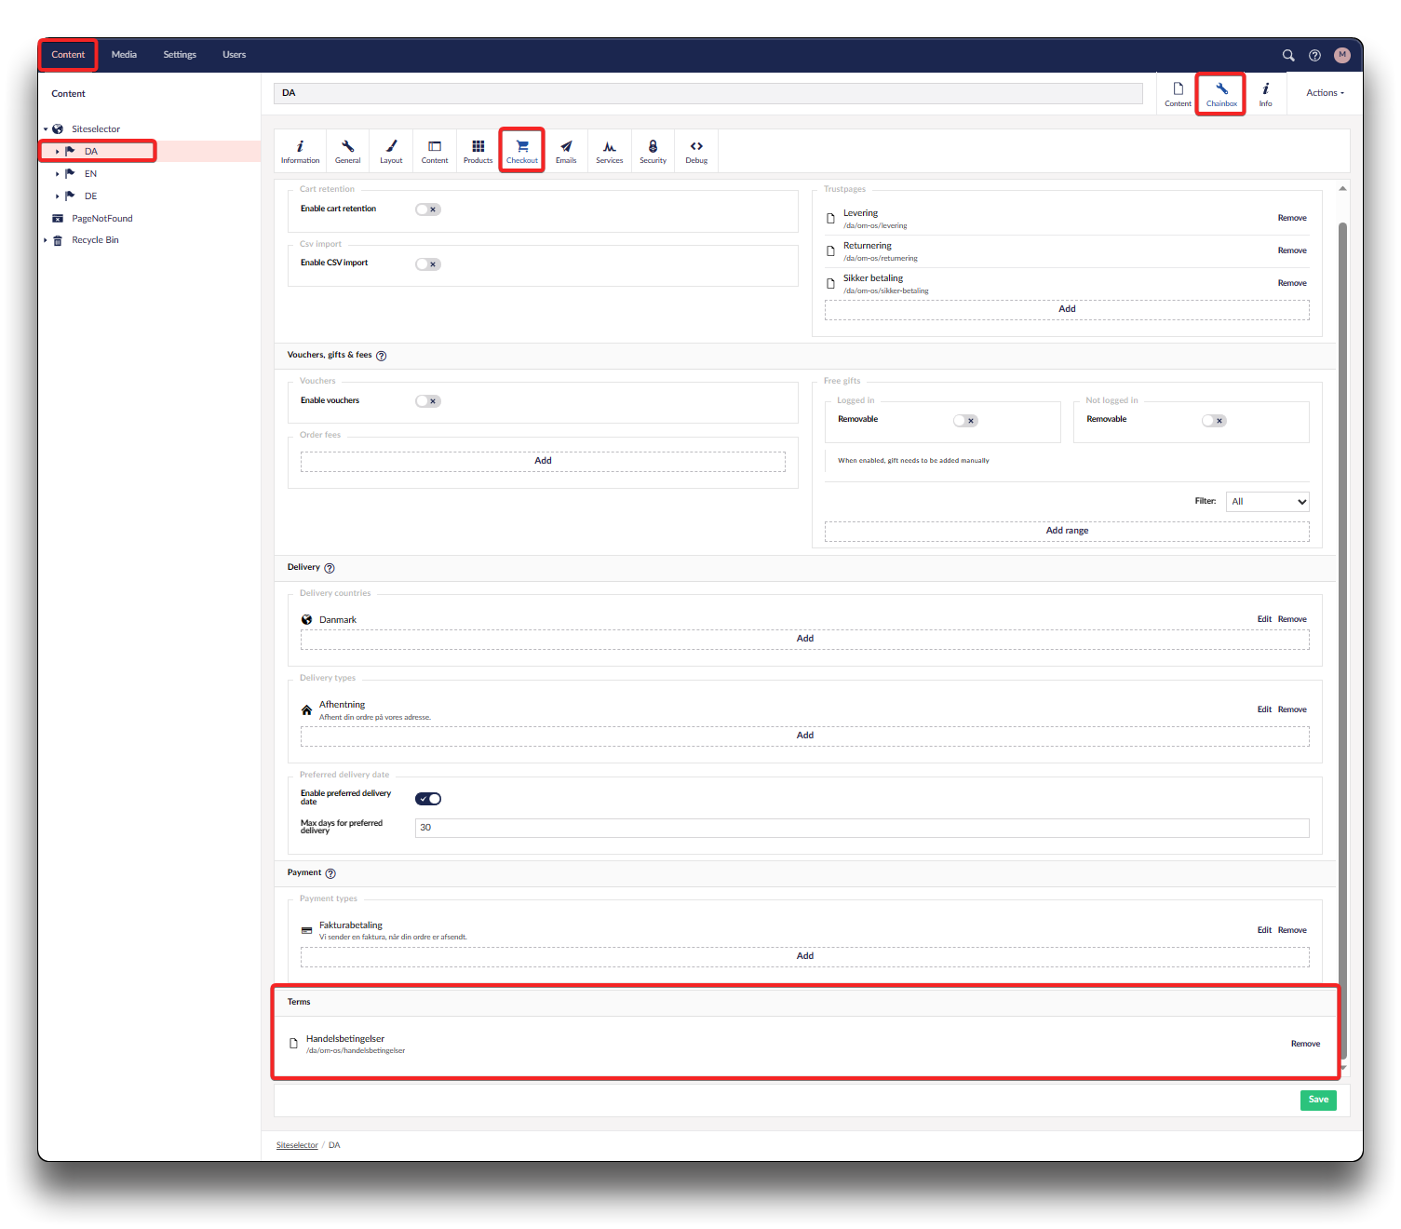The height and width of the screenshot is (1229, 1401).
Task: Open the Settings section
Action: (180, 55)
